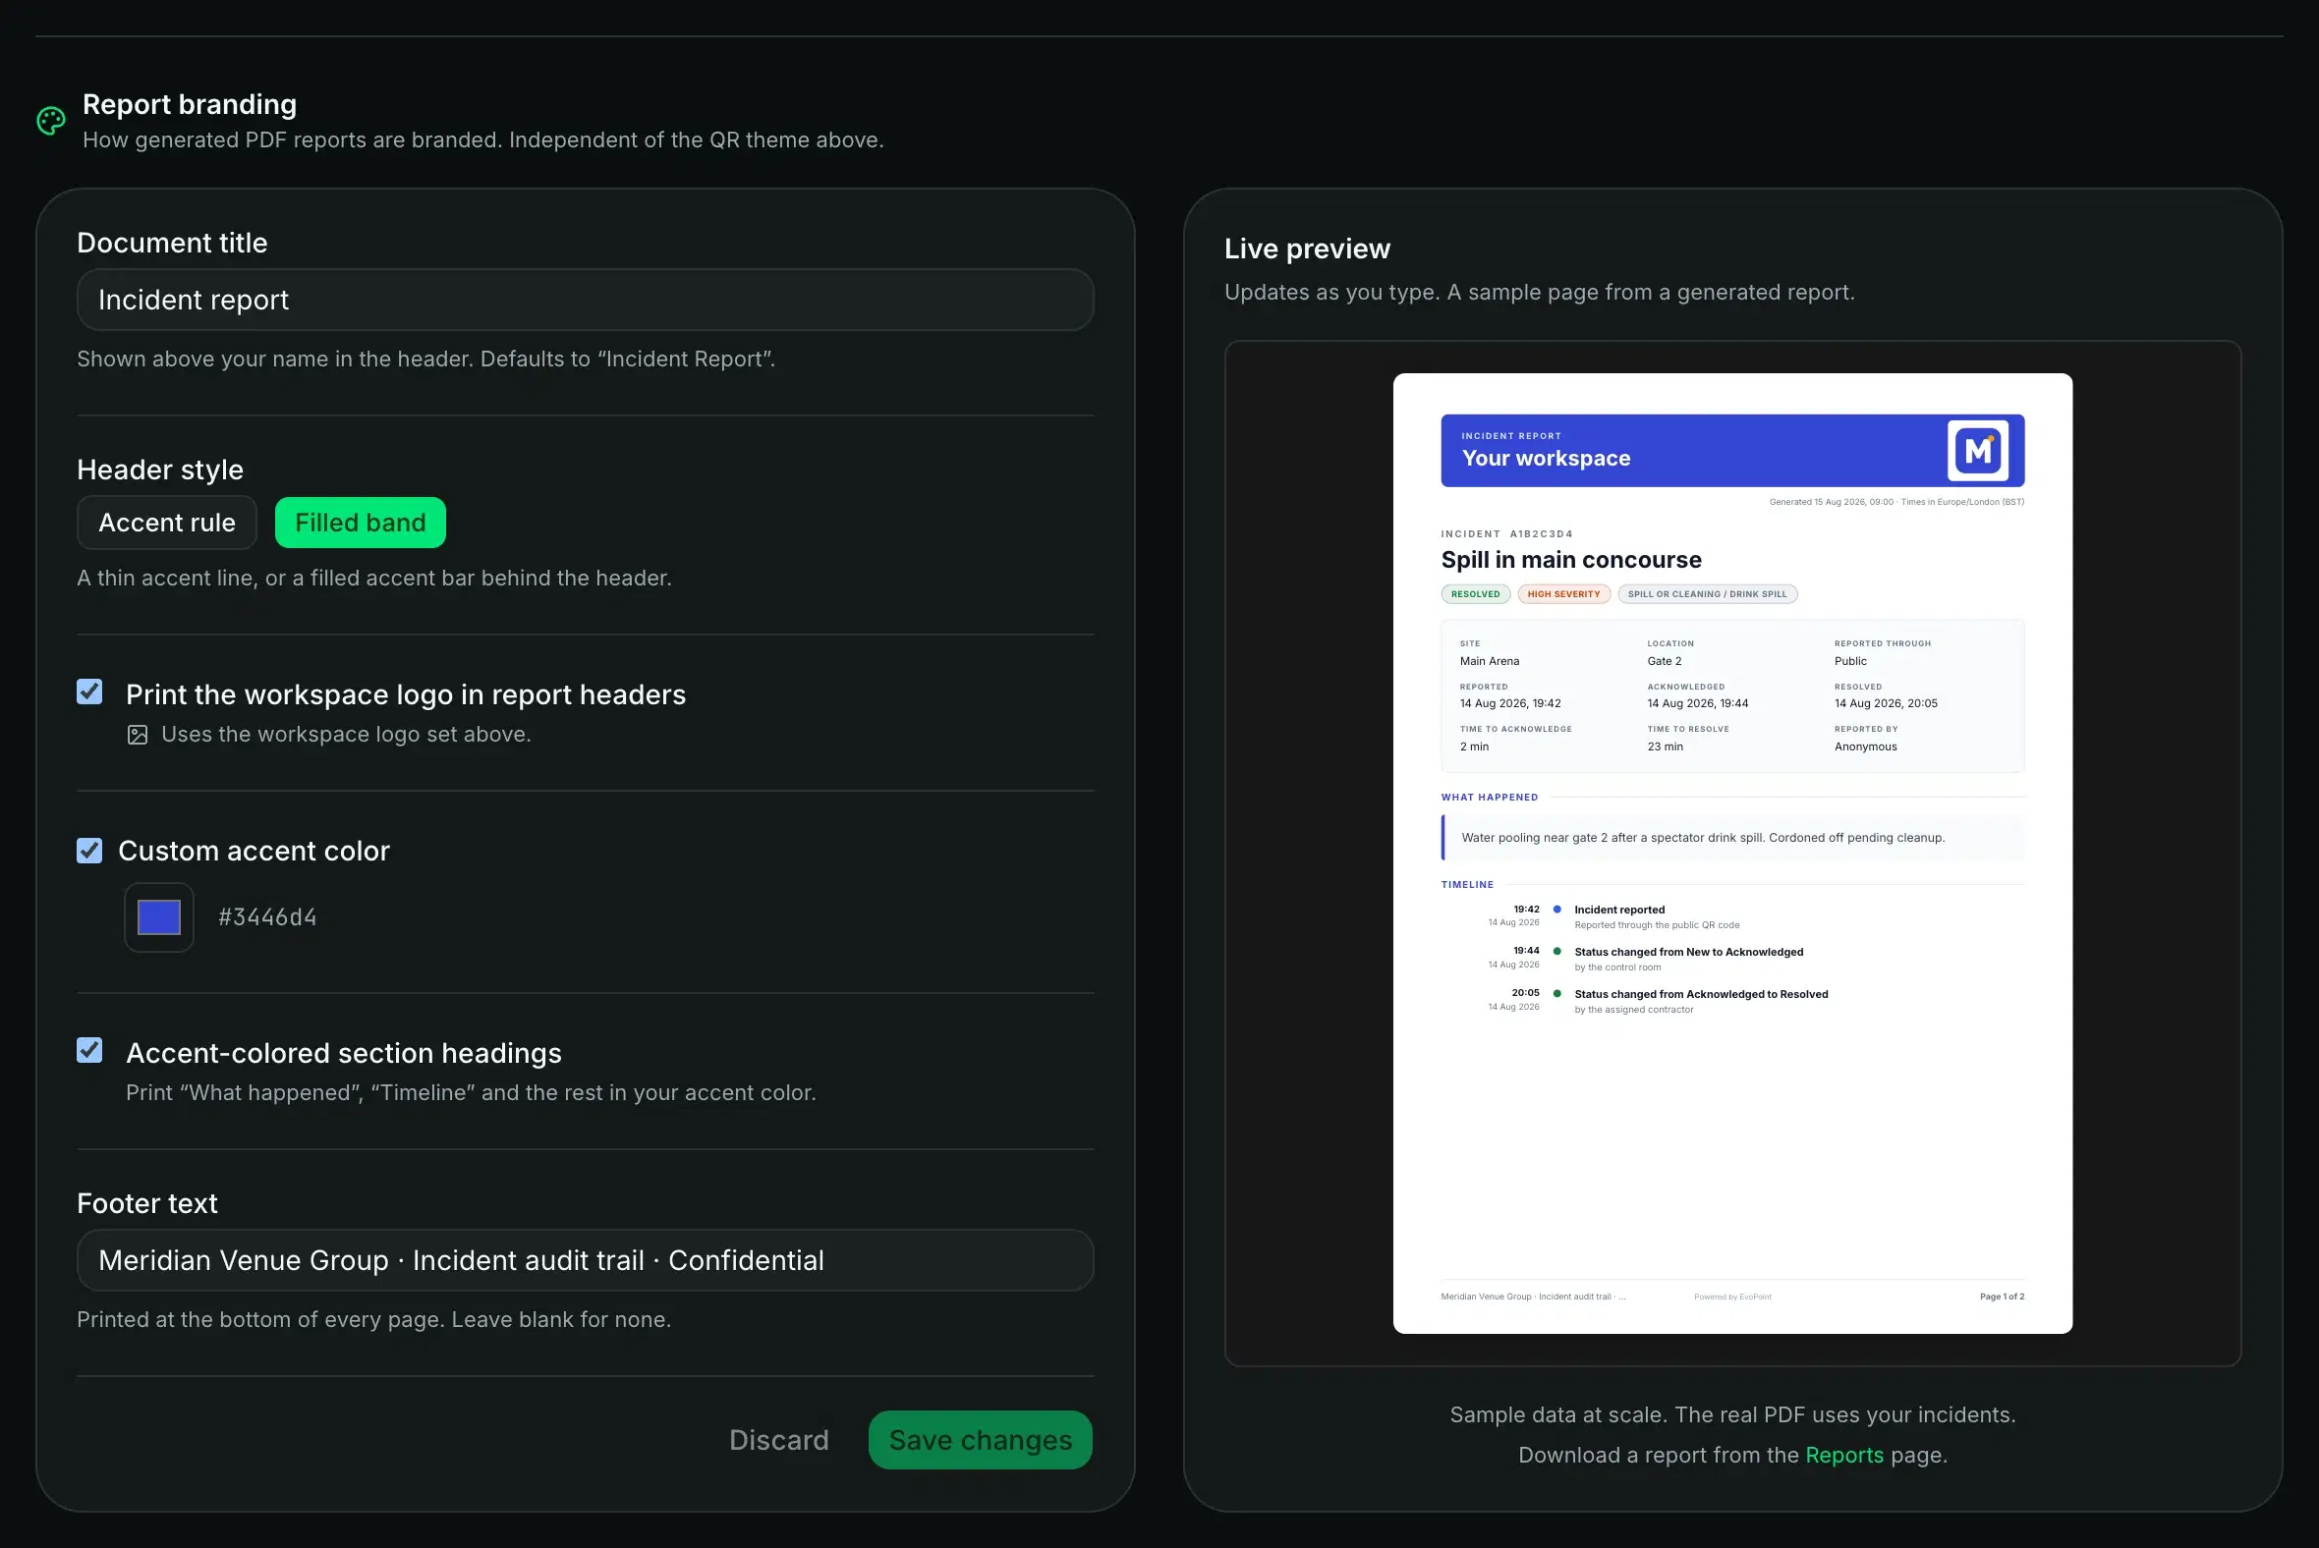Click 'Your workspace' in preview header band
The width and height of the screenshot is (2319, 1548).
1546,458
